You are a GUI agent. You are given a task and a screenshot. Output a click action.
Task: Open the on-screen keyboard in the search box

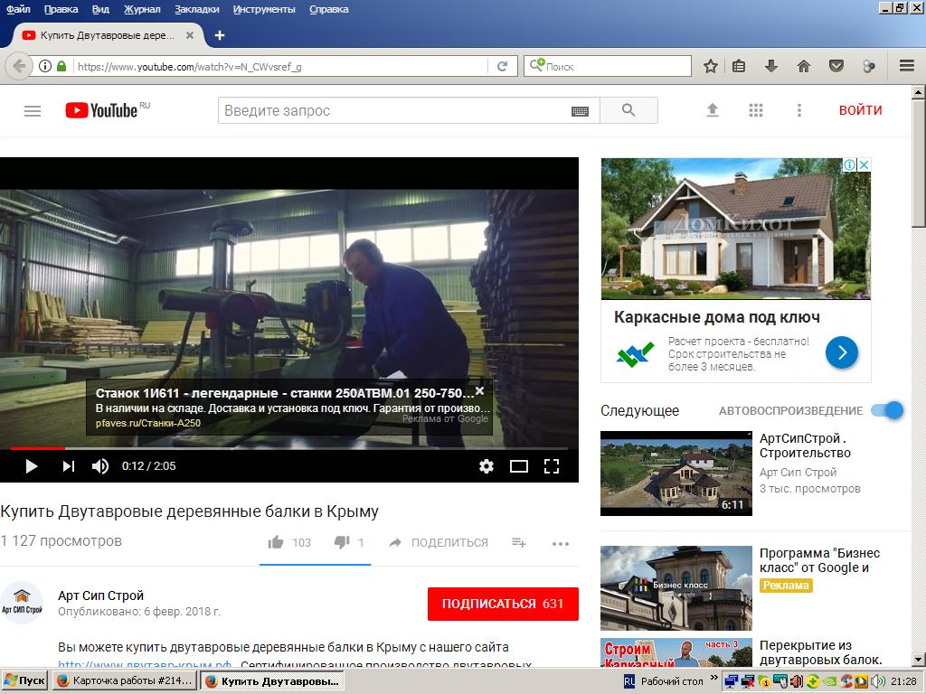[580, 111]
